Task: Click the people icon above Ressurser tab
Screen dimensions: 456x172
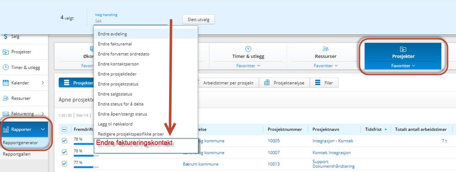Action: tap(325, 49)
